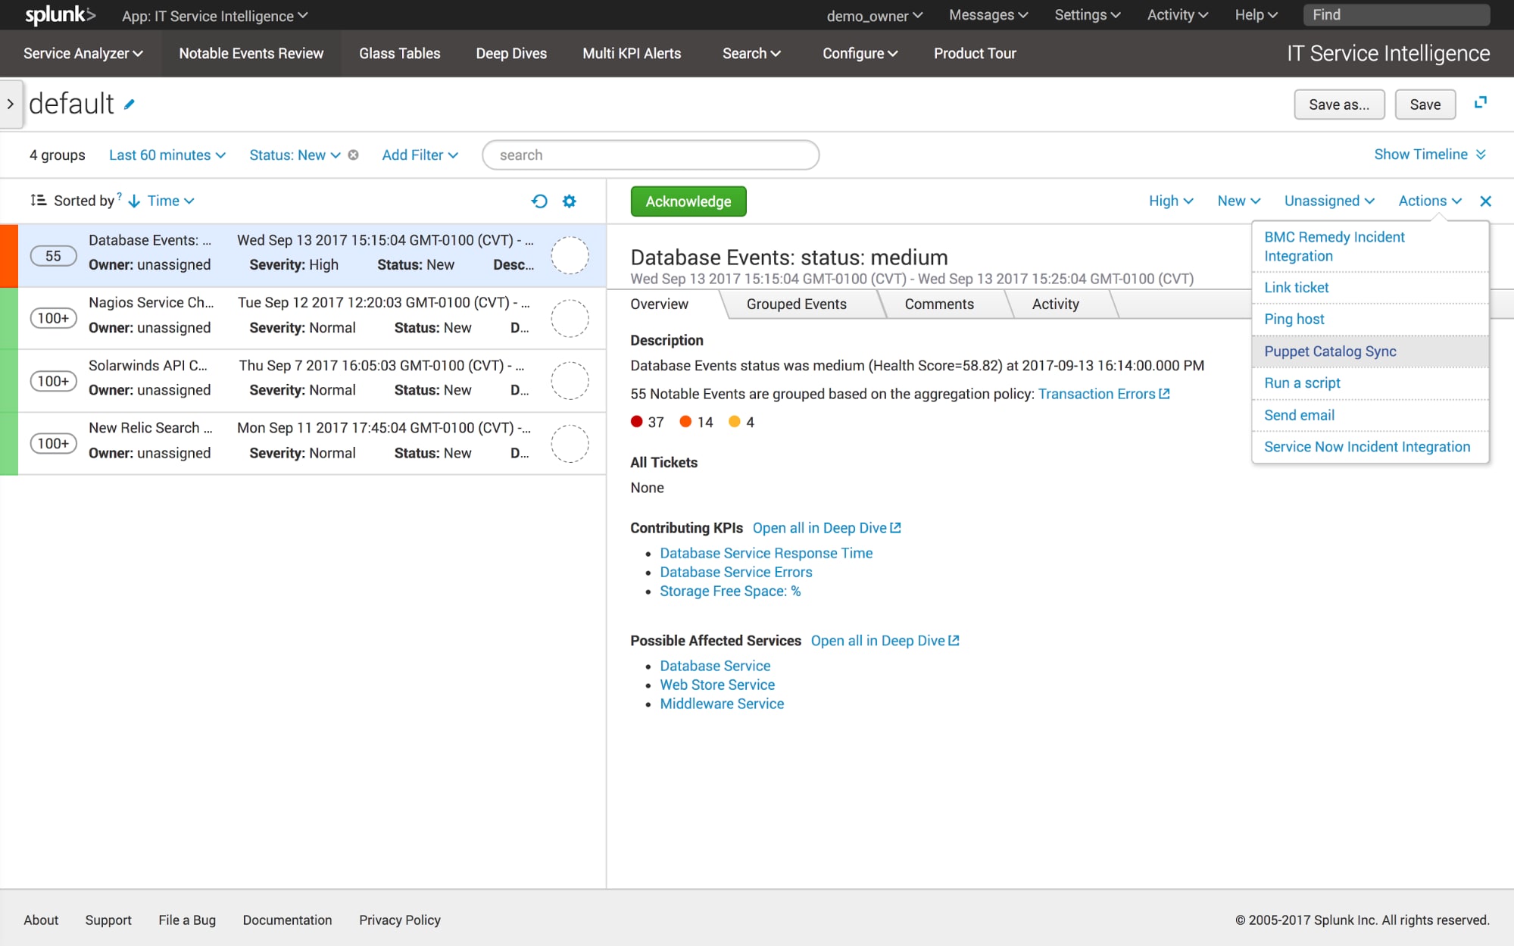Switch to the Activity tab in details
This screenshot has width=1514, height=946.
click(1056, 304)
